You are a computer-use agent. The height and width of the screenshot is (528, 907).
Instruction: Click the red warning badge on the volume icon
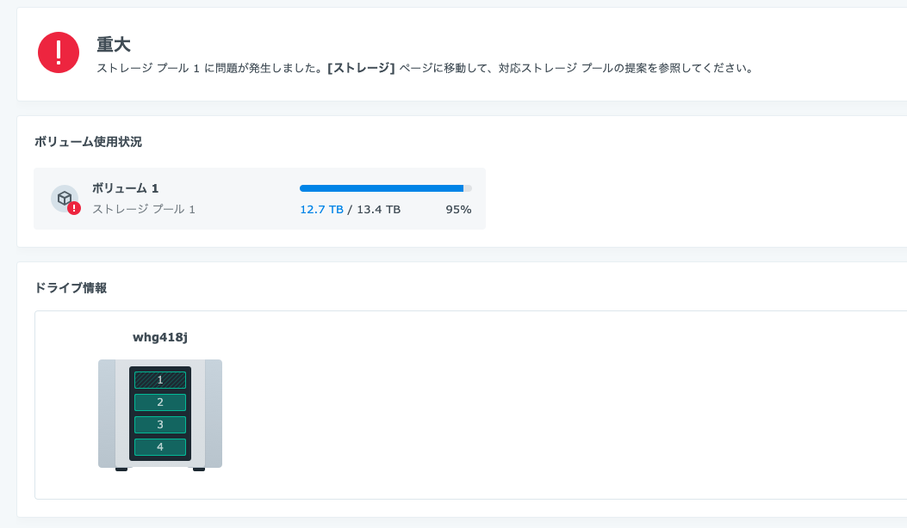point(74,209)
